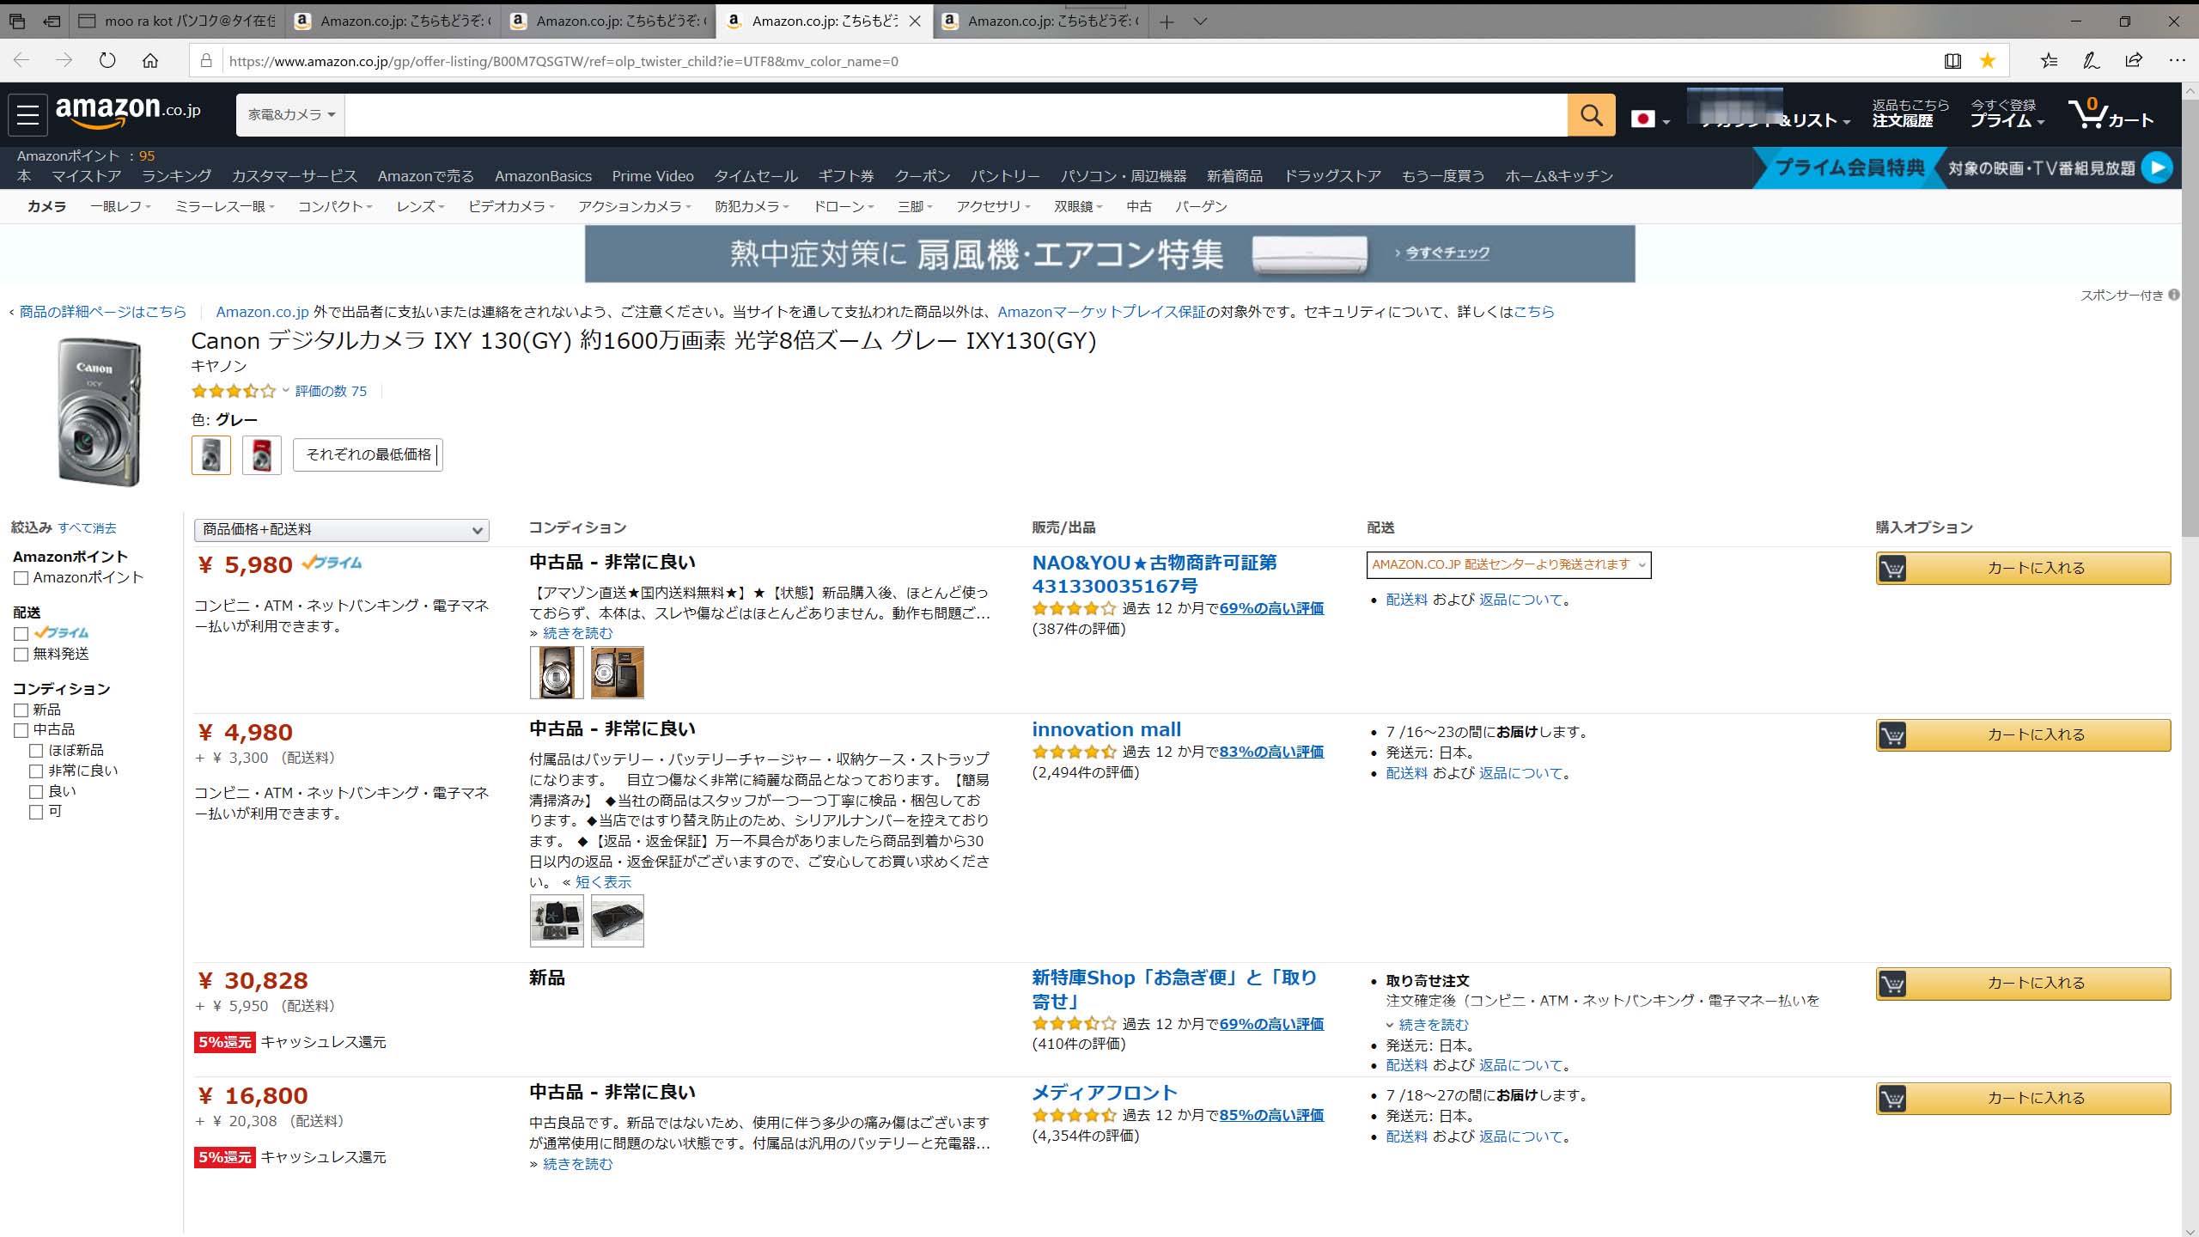Check the 良い condition filter
This screenshot has height=1237, width=2199.
point(36,791)
